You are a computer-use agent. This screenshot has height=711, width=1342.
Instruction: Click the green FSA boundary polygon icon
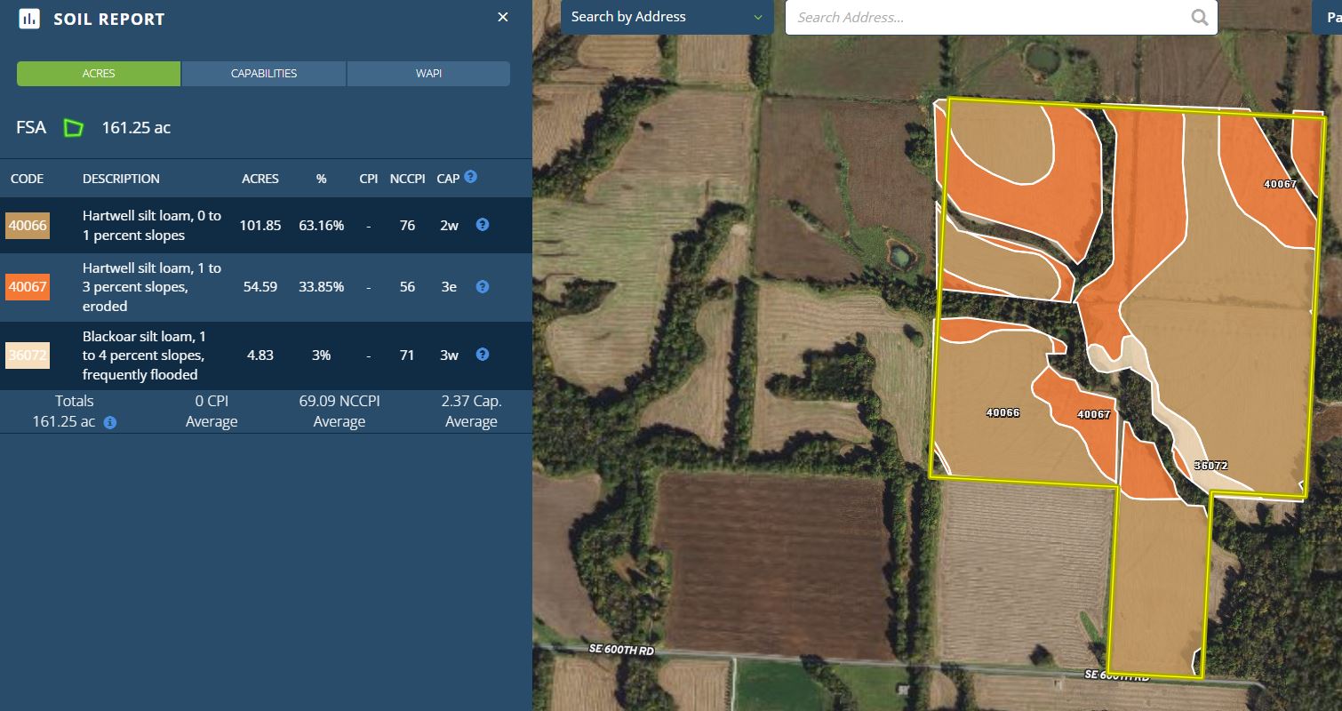coord(73,128)
